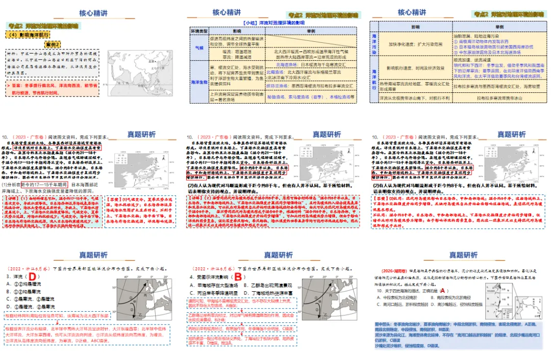
Task: Select option C. 丙沿岸冬季降温明显
Action: click(x=214, y=293)
